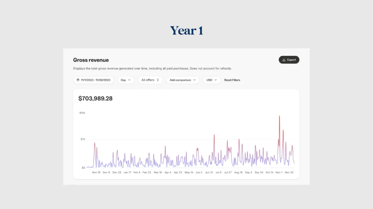Screen dimensions: 373x209
Task: Click the up-down arrows beside All offers
Action: click(x=158, y=80)
